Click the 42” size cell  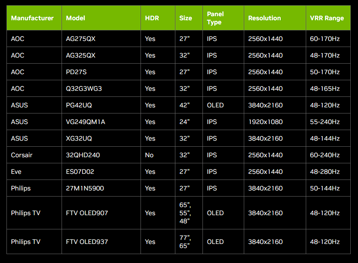(x=189, y=105)
